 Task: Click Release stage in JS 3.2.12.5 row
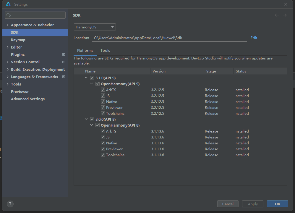[x=211, y=96]
